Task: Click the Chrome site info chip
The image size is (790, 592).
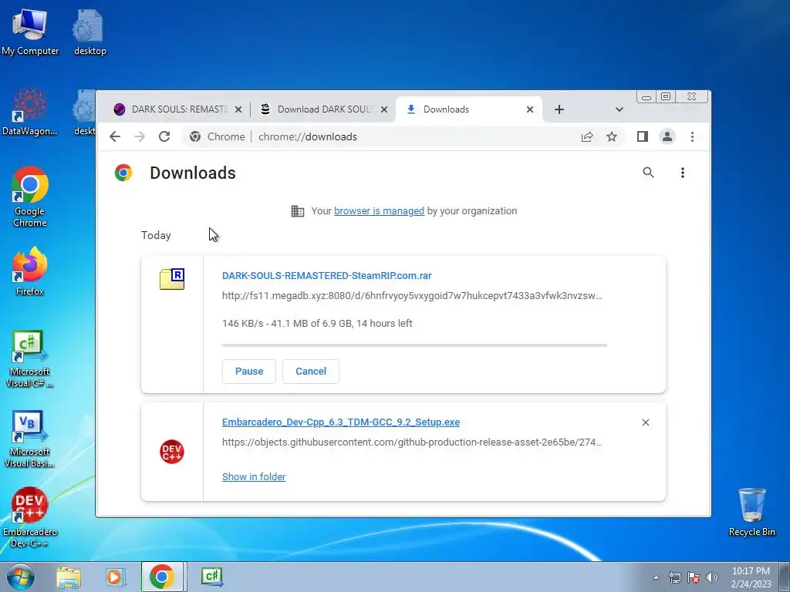Action: [x=217, y=136]
